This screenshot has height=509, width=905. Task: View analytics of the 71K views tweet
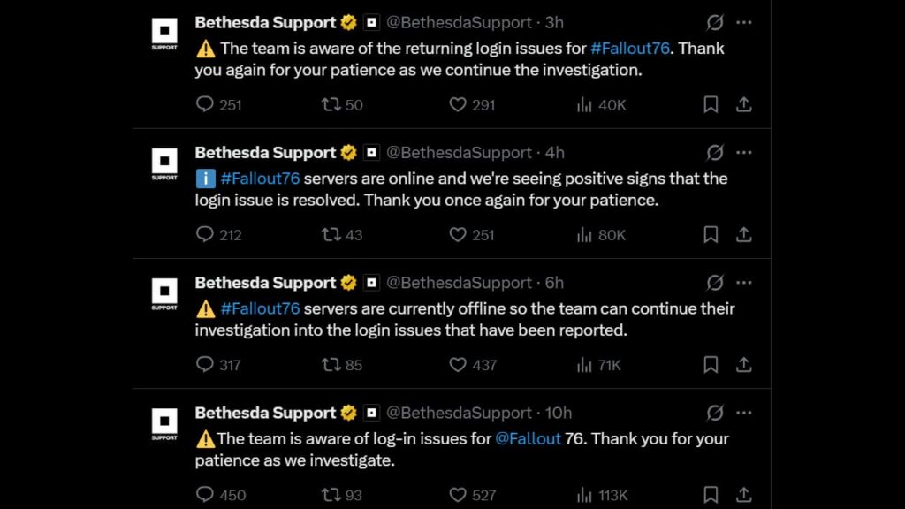[584, 364]
